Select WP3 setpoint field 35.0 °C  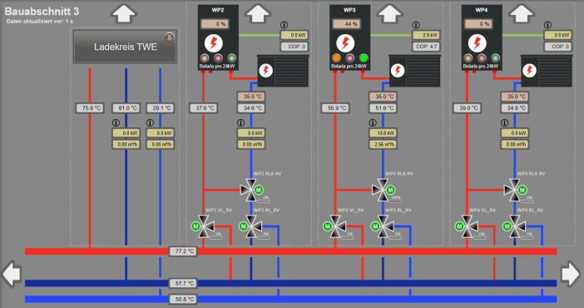click(384, 97)
